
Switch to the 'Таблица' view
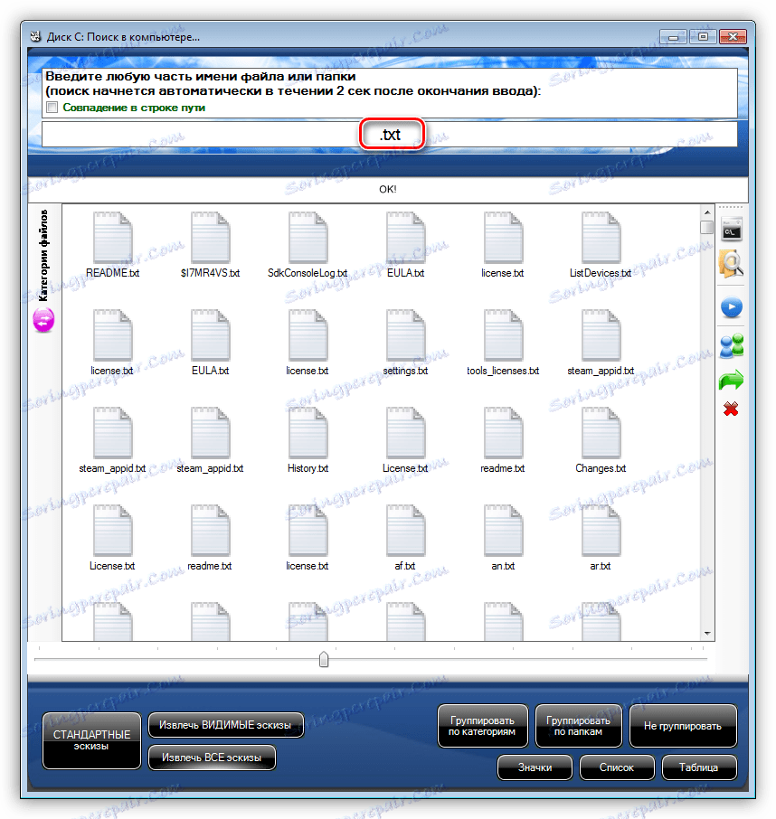point(698,767)
